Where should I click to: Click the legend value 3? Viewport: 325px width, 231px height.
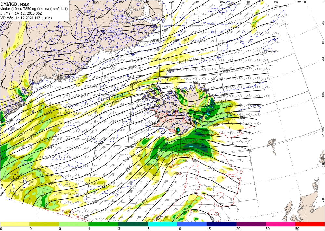point(119,229)
